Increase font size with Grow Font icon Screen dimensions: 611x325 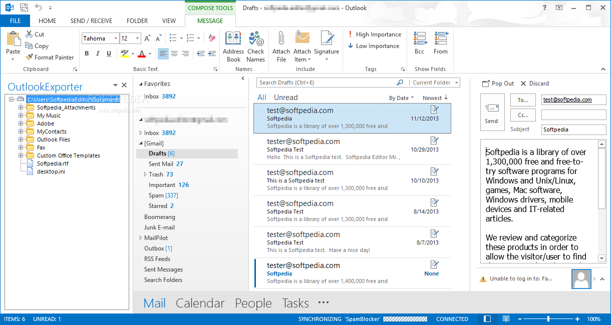147,38
